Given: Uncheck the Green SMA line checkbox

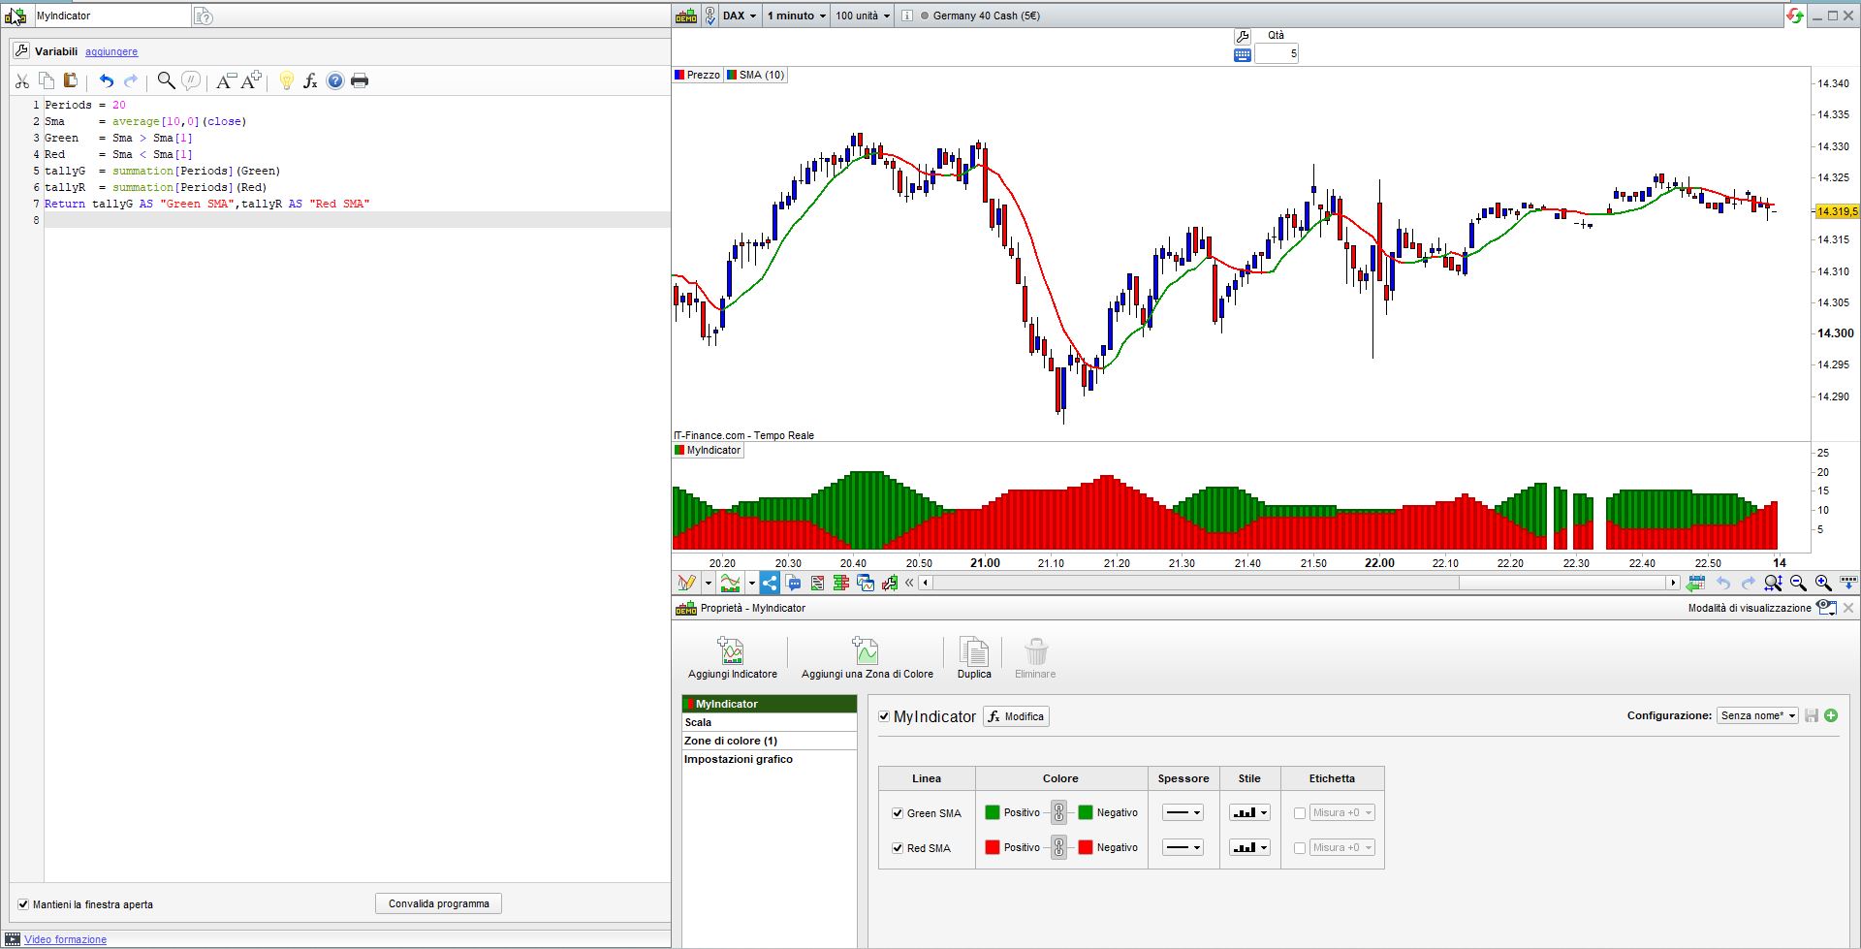Looking at the screenshot, I should click(898, 813).
